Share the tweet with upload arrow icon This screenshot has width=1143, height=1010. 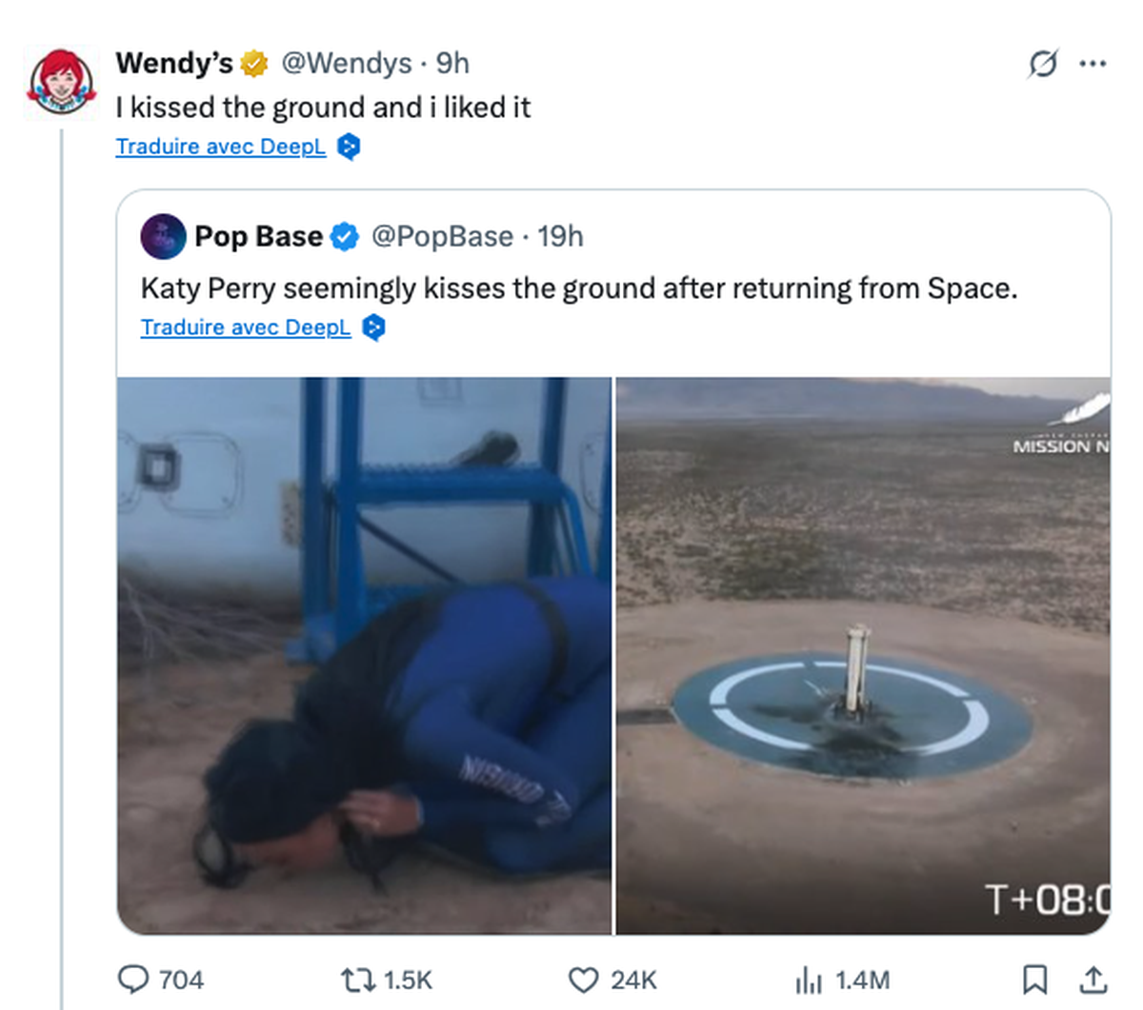pyautogui.click(x=1093, y=979)
